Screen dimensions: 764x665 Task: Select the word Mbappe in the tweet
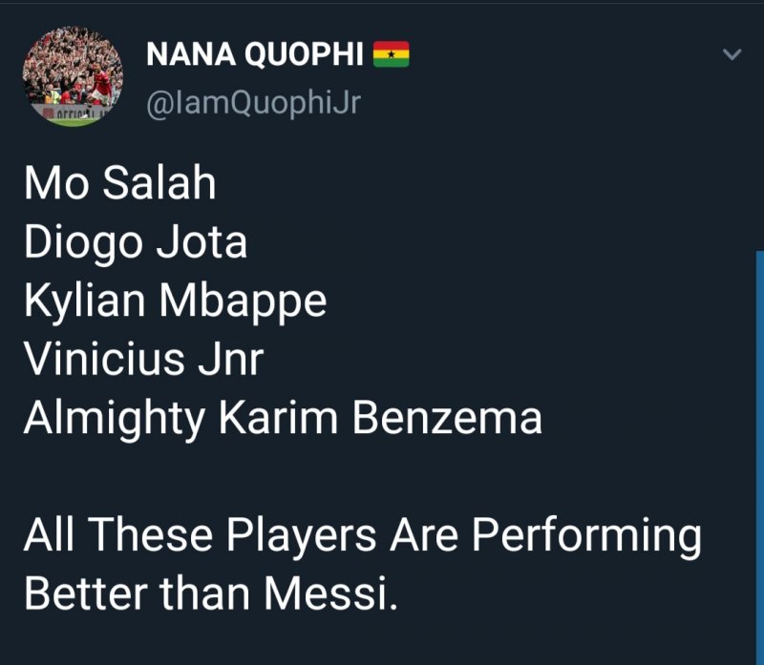(x=243, y=301)
